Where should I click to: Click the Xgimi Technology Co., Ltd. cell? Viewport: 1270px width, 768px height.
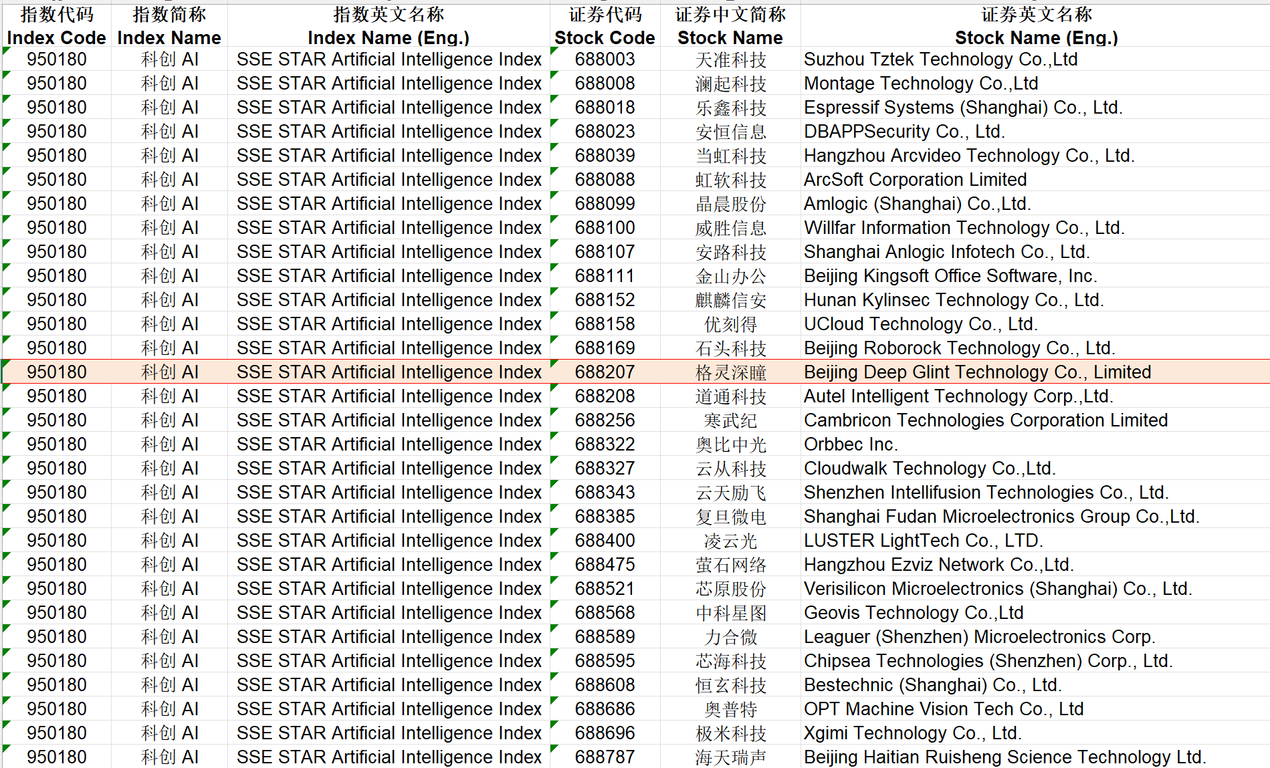point(912,733)
